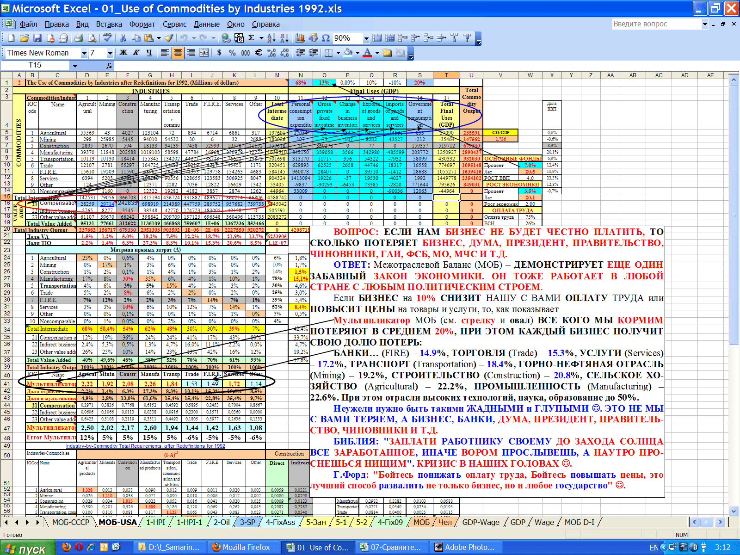The width and height of the screenshot is (740, 555).
Task: Open the Name Box dropdown arrow
Action: coord(74,66)
